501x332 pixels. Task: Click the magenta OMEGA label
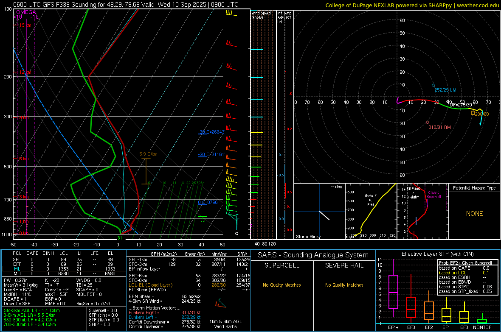26,12
